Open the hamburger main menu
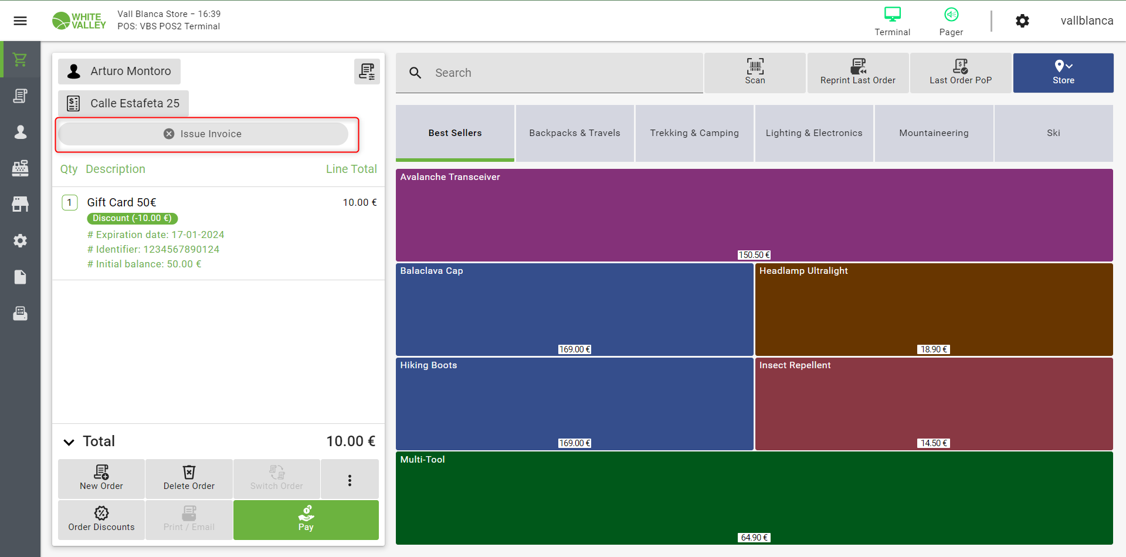The height and width of the screenshot is (557, 1126). [21, 21]
